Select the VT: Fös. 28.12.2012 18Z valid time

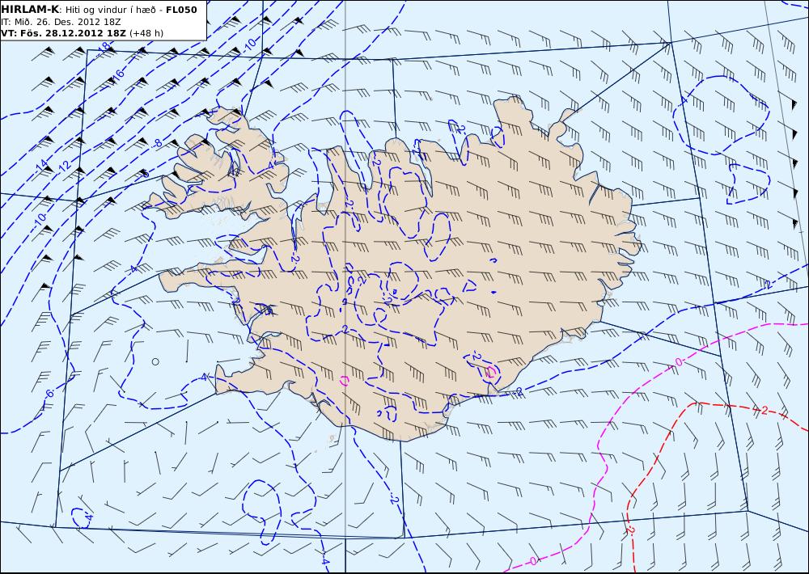tap(63, 33)
